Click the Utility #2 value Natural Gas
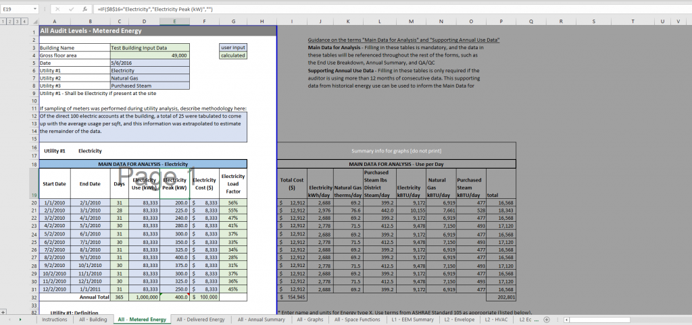 tap(150, 78)
